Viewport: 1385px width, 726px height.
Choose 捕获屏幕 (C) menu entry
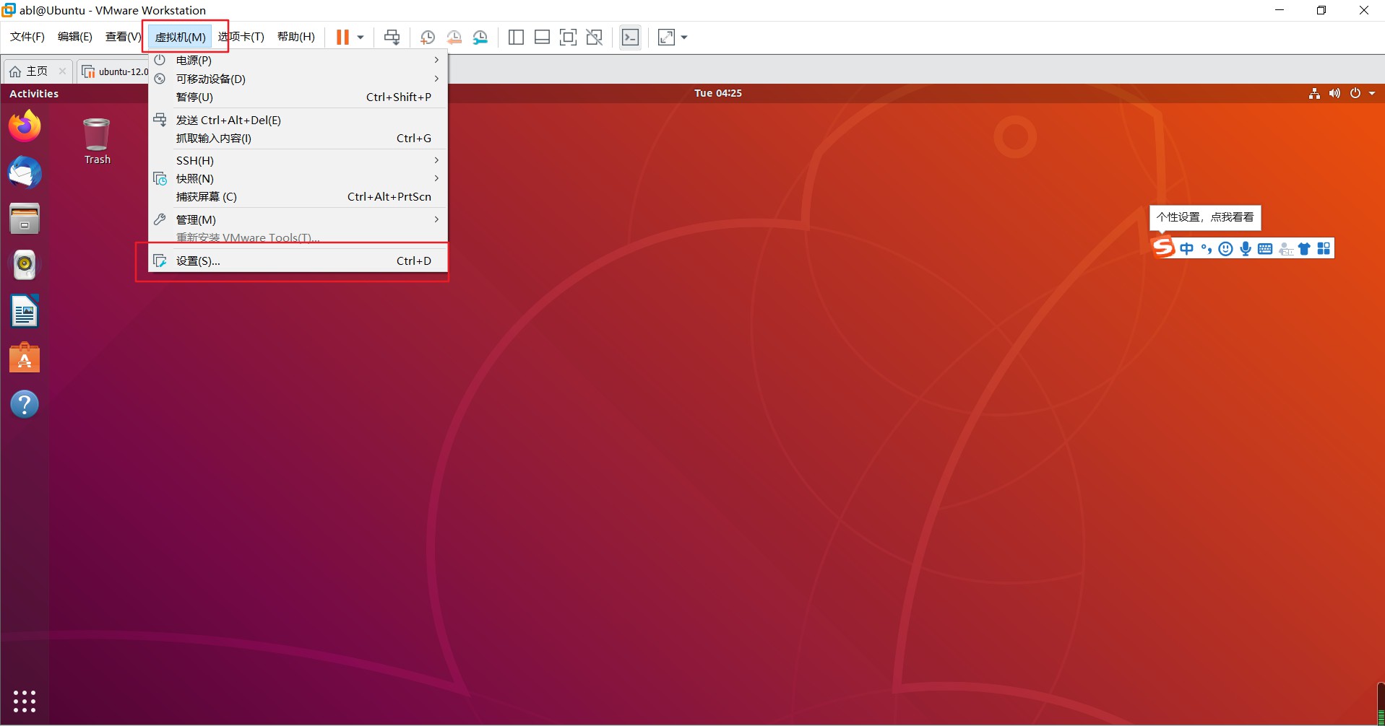[x=298, y=196]
